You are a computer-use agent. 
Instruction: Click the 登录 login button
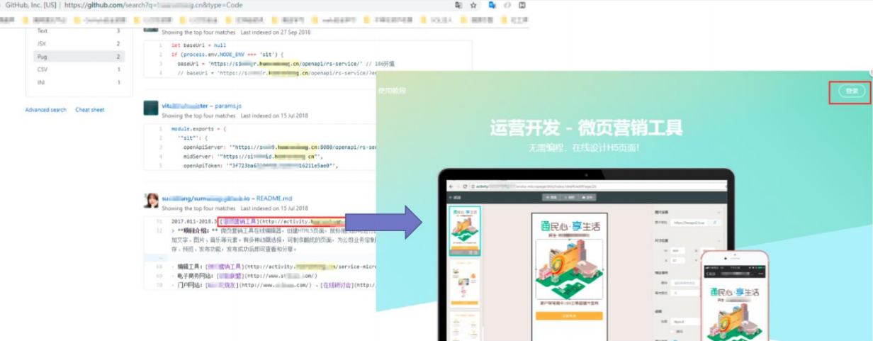pos(852,91)
